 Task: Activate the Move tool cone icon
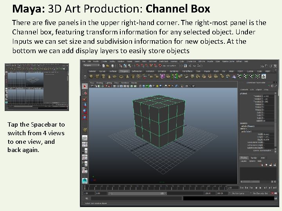point(85,105)
